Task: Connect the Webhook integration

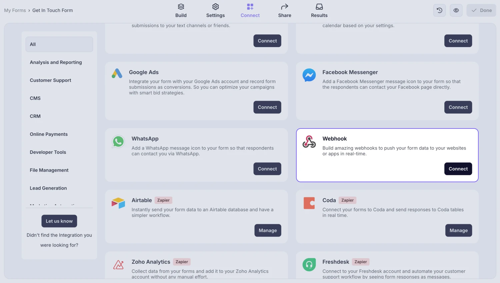Action: coord(458,169)
